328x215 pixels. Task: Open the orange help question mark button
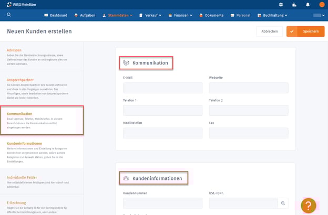[309, 205]
